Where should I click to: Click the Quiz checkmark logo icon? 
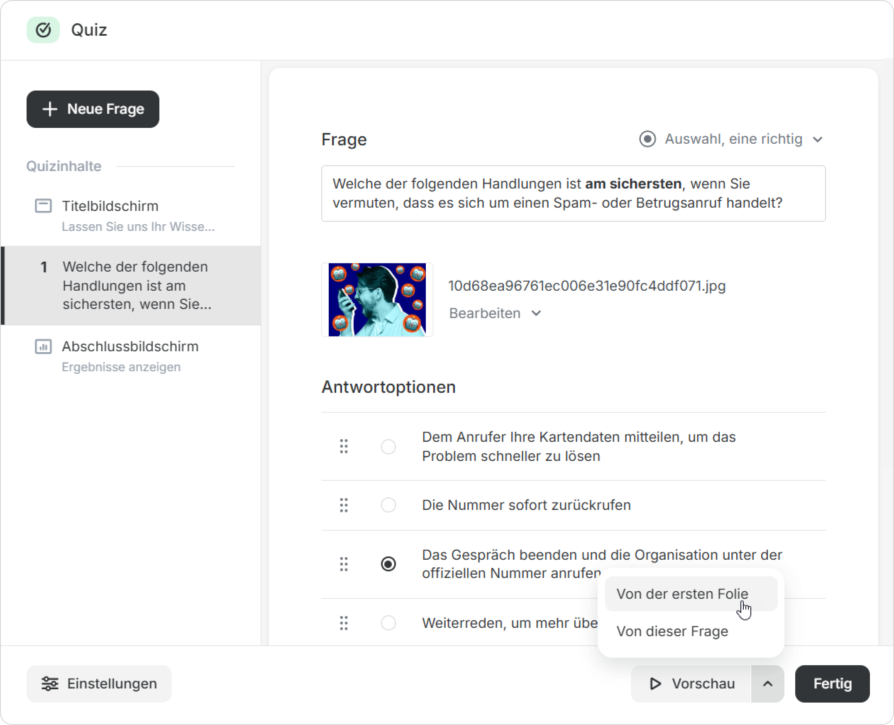click(x=43, y=30)
